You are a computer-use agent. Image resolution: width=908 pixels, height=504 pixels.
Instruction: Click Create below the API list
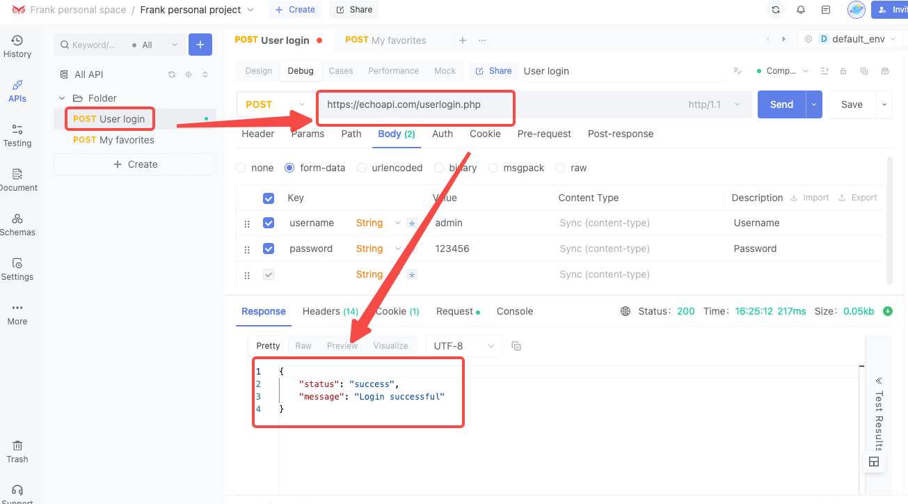[135, 164]
